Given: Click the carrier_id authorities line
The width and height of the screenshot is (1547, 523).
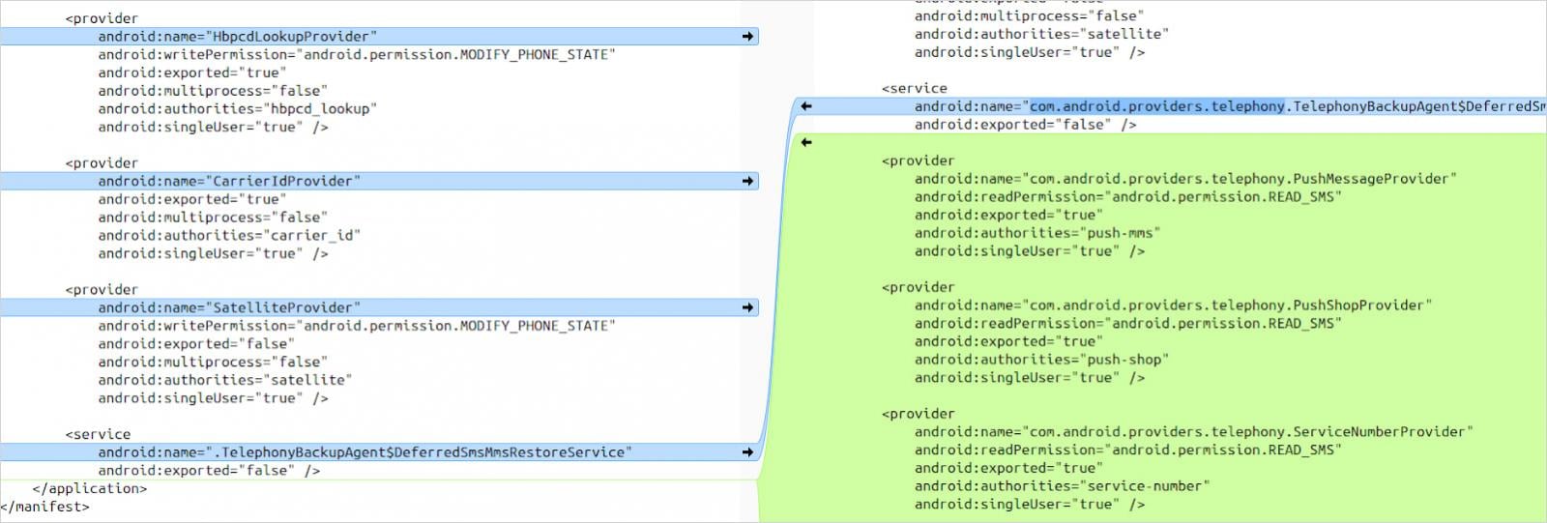Looking at the screenshot, I should [228, 236].
